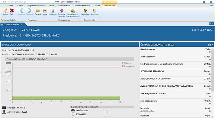
Task: Open the Tablas menu
Action: pos(51,5)
